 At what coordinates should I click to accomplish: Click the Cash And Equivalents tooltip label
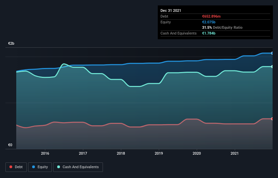tap(178, 33)
